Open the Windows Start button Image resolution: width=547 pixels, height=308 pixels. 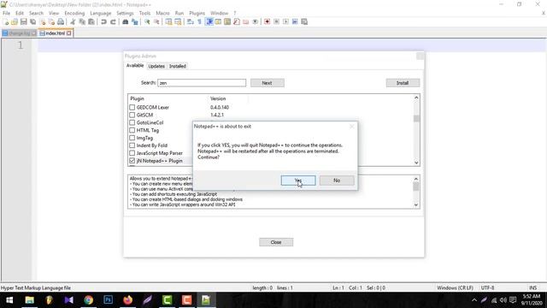click(x=9, y=300)
